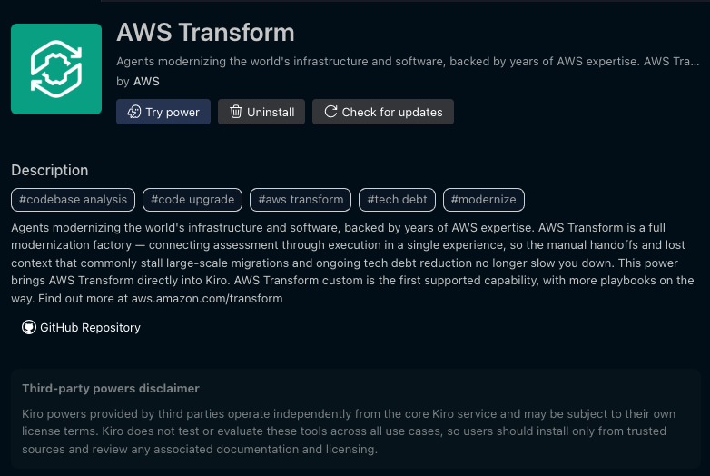Viewport: 710px width, 476px height.
Task: Select the #tech debt tag
Action: (397, 200)
